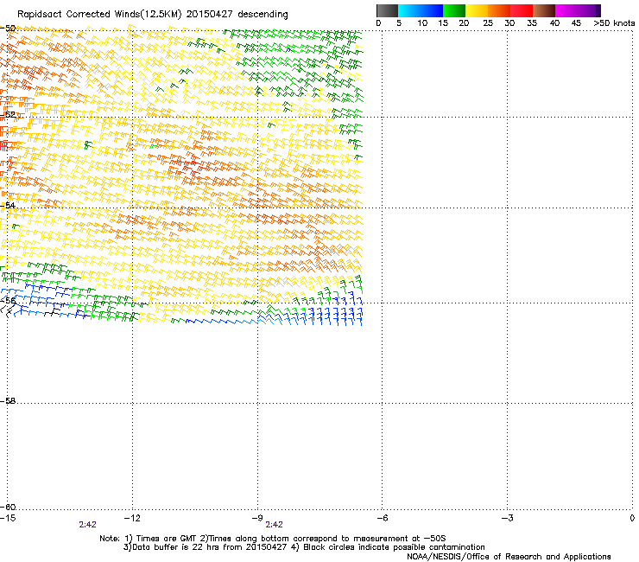Click the legend tick label '10'
This screenshot has height=562, width=639.
(x=422, y=23)
